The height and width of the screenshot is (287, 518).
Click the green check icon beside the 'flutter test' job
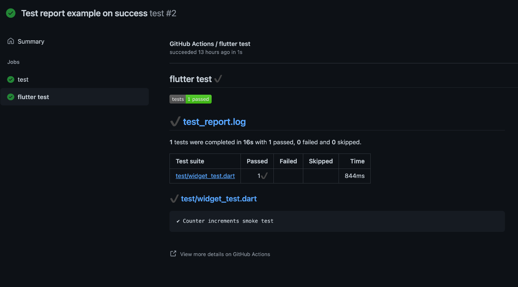(11, 97)
